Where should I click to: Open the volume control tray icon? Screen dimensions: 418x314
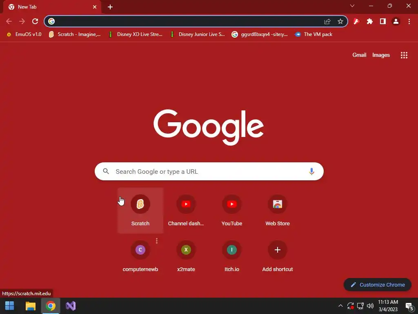(370, 306)
